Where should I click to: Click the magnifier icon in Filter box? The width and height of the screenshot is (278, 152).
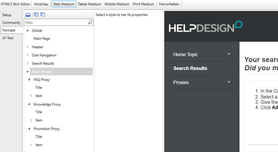click(90, 22)
